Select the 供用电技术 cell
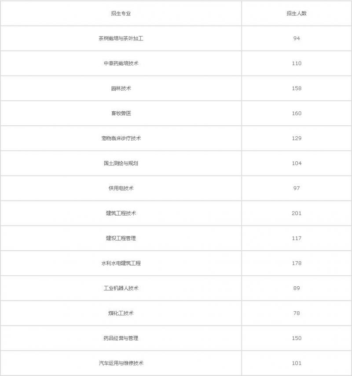The image size is (352, 376). click(x=121, y=188)
